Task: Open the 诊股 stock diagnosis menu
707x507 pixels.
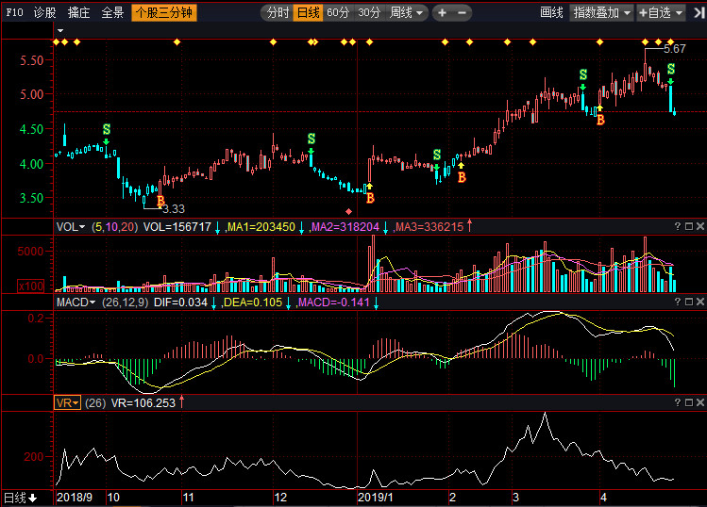Action: [x=44, y=12]
